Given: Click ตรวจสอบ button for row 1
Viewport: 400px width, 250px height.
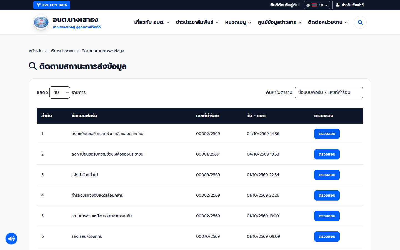Looking at the screenshot, I should click(x=327, y=134).
